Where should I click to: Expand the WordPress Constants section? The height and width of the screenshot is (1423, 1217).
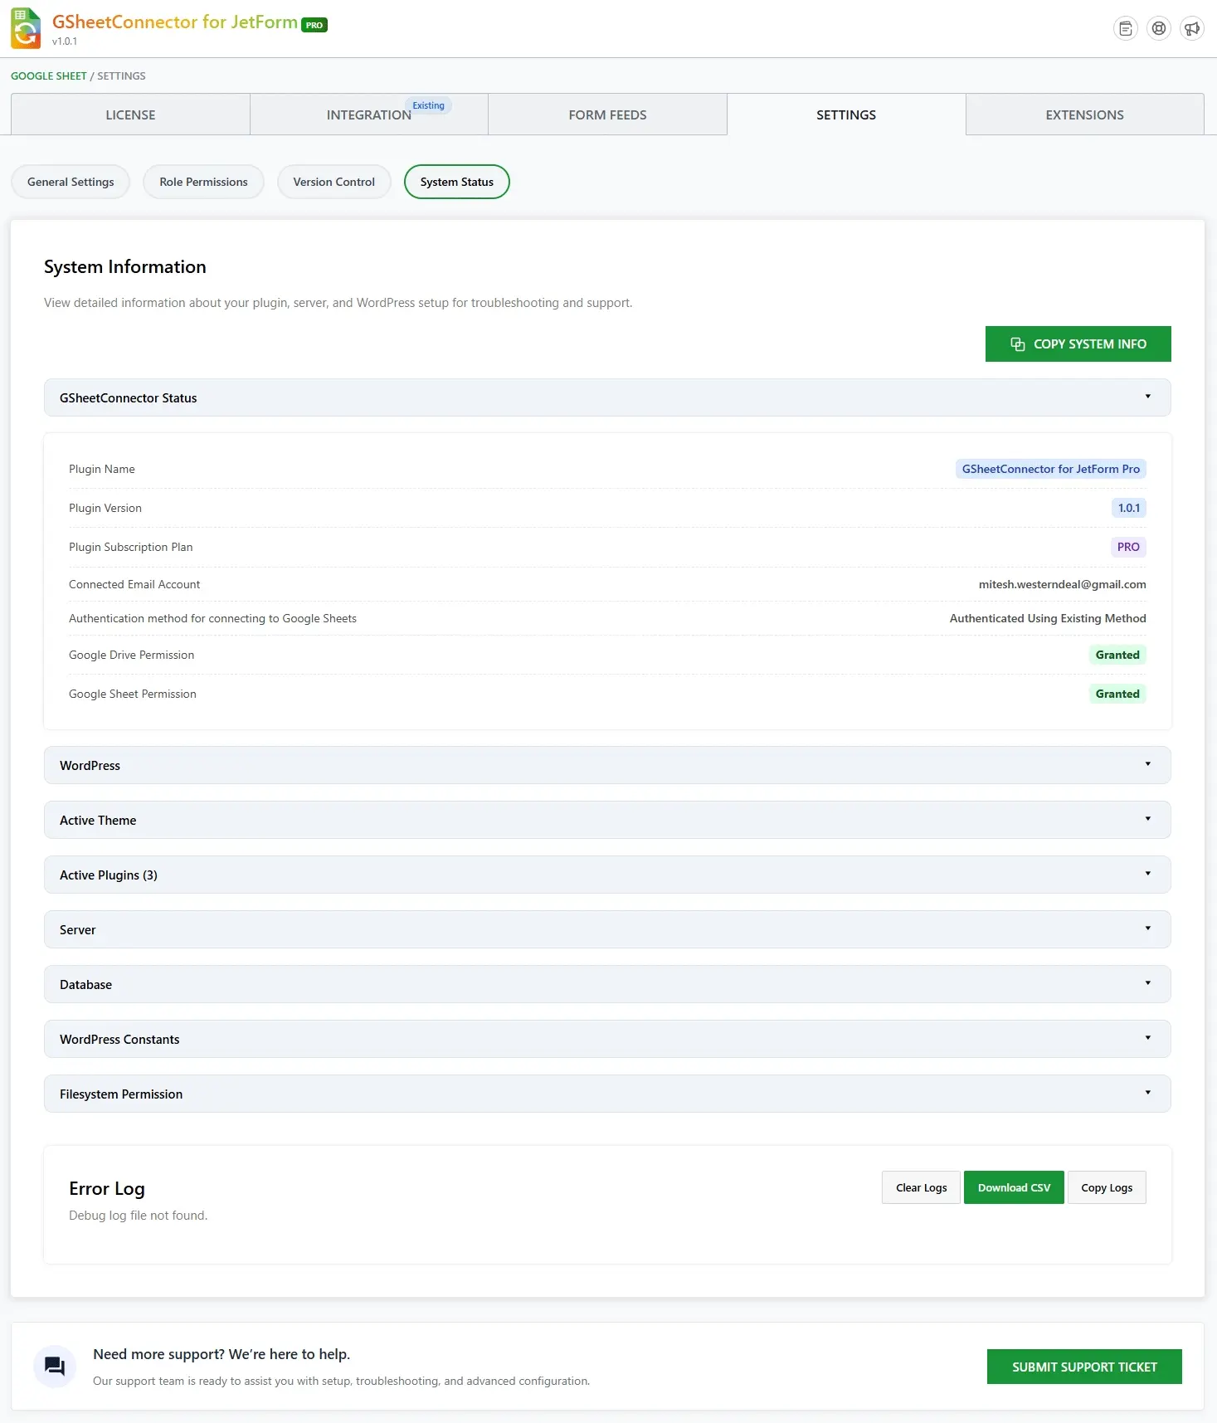coord(607,1039)
